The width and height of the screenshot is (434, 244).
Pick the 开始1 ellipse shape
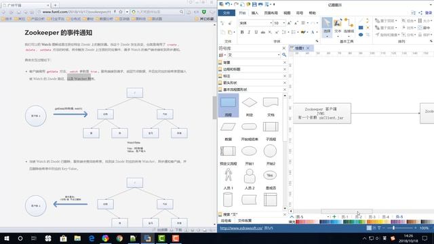[x=250, y=155]
